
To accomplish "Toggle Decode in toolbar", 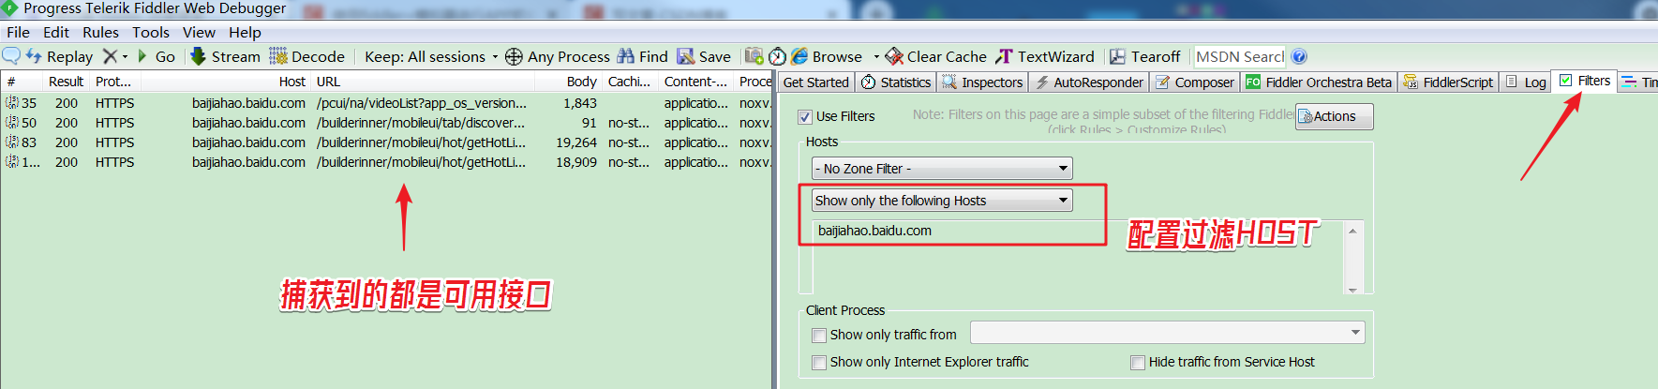I will (307, 56).
